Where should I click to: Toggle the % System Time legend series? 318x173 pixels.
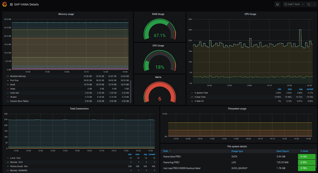click(x=201, y=93)
